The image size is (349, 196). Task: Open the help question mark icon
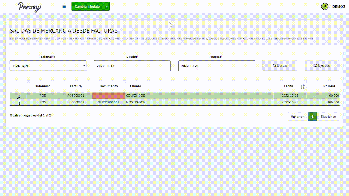[x=324, y=7]
